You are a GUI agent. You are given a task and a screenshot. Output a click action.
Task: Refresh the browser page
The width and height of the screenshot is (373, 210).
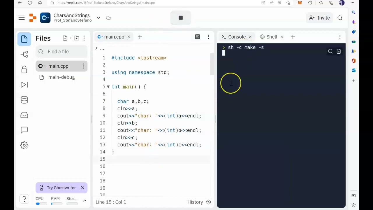click(30, 3)
